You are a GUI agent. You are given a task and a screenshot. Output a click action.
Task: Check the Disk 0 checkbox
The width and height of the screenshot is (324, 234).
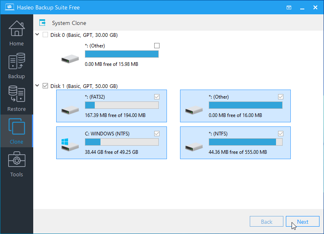tap(45, 35)
